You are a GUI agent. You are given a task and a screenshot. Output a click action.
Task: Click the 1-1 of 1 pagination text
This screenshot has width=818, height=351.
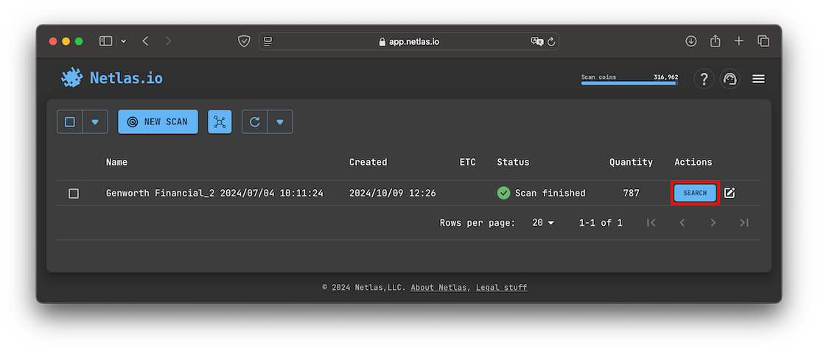click(601, 223)
